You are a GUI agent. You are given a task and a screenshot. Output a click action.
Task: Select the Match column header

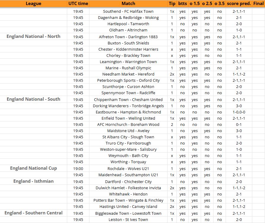129,4
